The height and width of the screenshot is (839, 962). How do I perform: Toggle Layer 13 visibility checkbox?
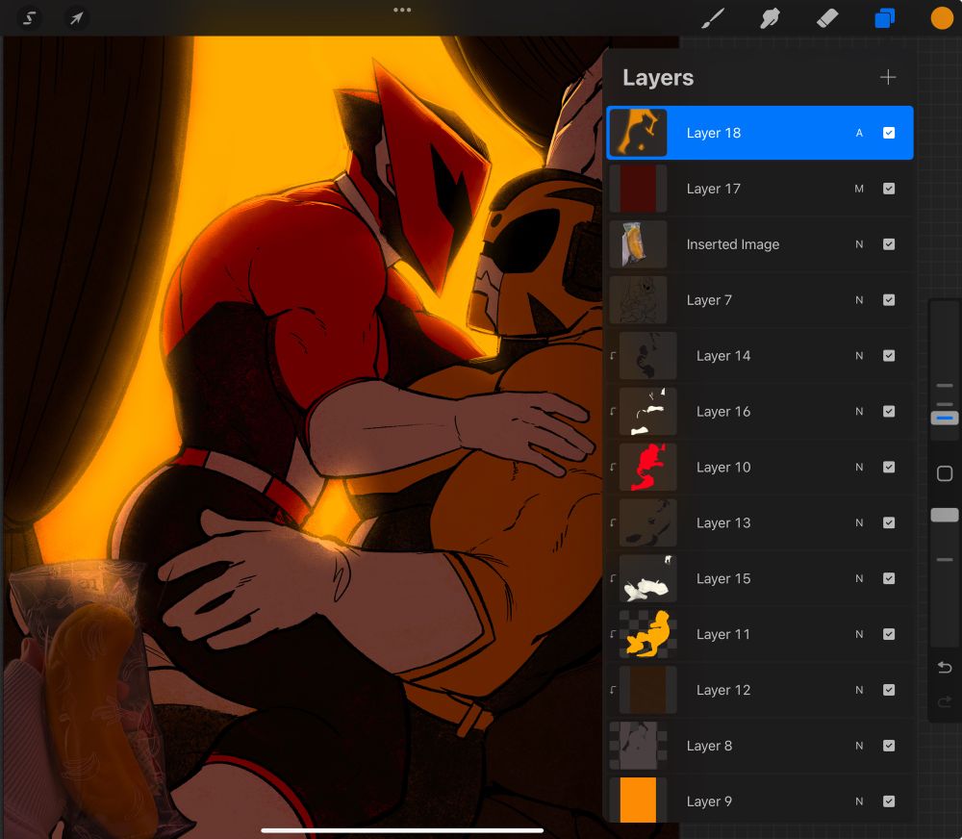pos(888,522)
